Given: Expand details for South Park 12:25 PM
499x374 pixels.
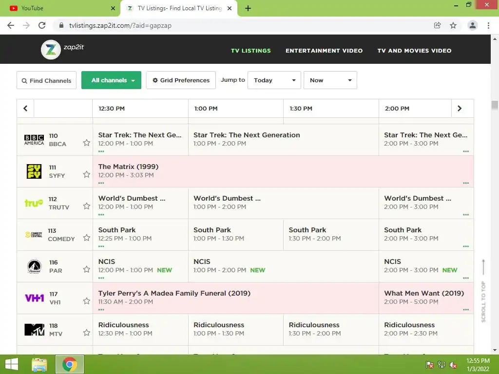Looking at the screenshot, I should [x=101, y=246].
